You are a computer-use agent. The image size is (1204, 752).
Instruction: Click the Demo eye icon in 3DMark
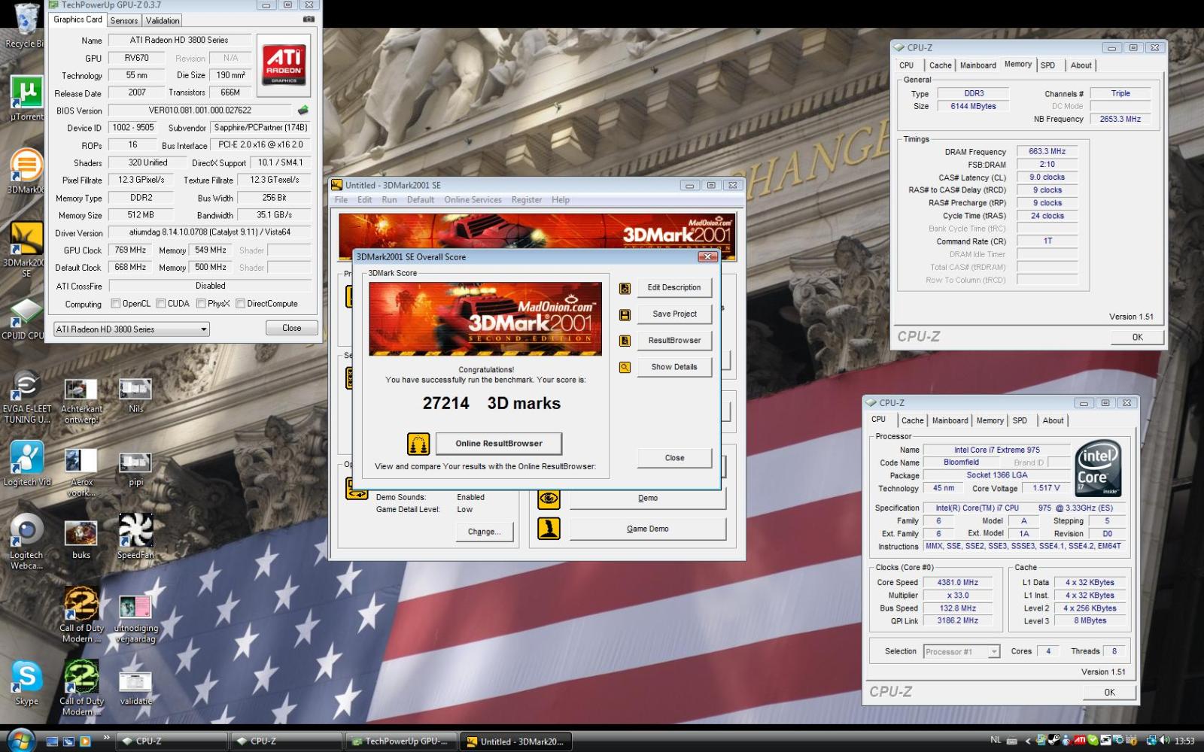(549, 498)
